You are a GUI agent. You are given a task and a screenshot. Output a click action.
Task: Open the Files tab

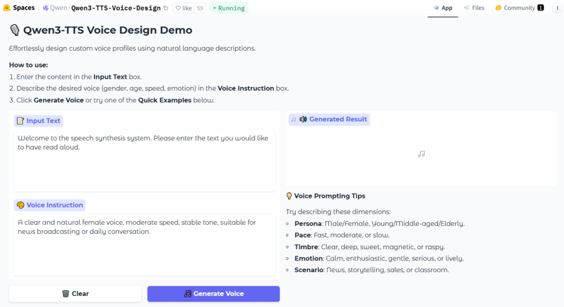coord(474,8)
